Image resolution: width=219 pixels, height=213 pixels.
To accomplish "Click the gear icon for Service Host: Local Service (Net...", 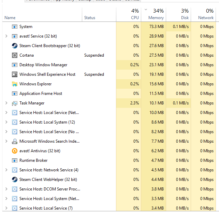I will tap(15, 113).
